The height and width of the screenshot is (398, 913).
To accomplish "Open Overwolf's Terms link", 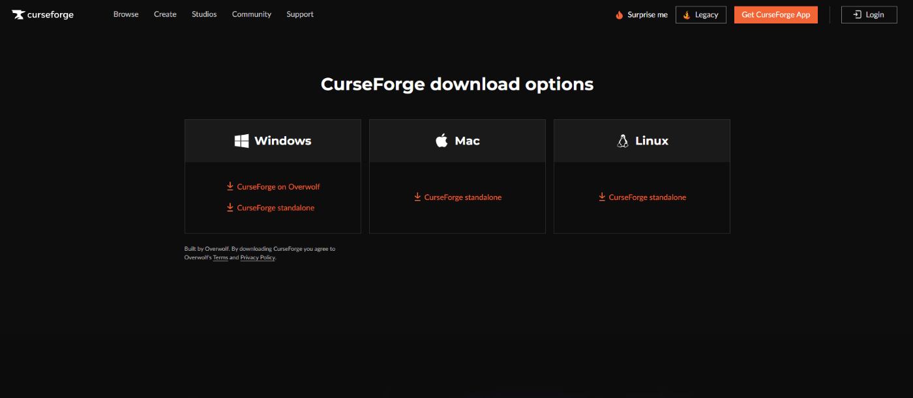I will pyautogui.click(x=220, y=258).
